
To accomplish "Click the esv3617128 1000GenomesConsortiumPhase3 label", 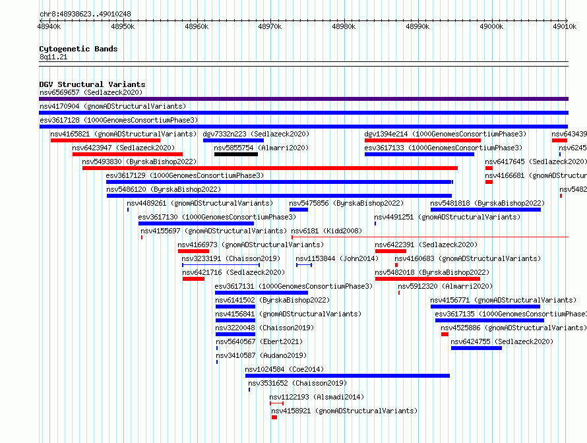I will pyautogui.click(x=119, y=120).
